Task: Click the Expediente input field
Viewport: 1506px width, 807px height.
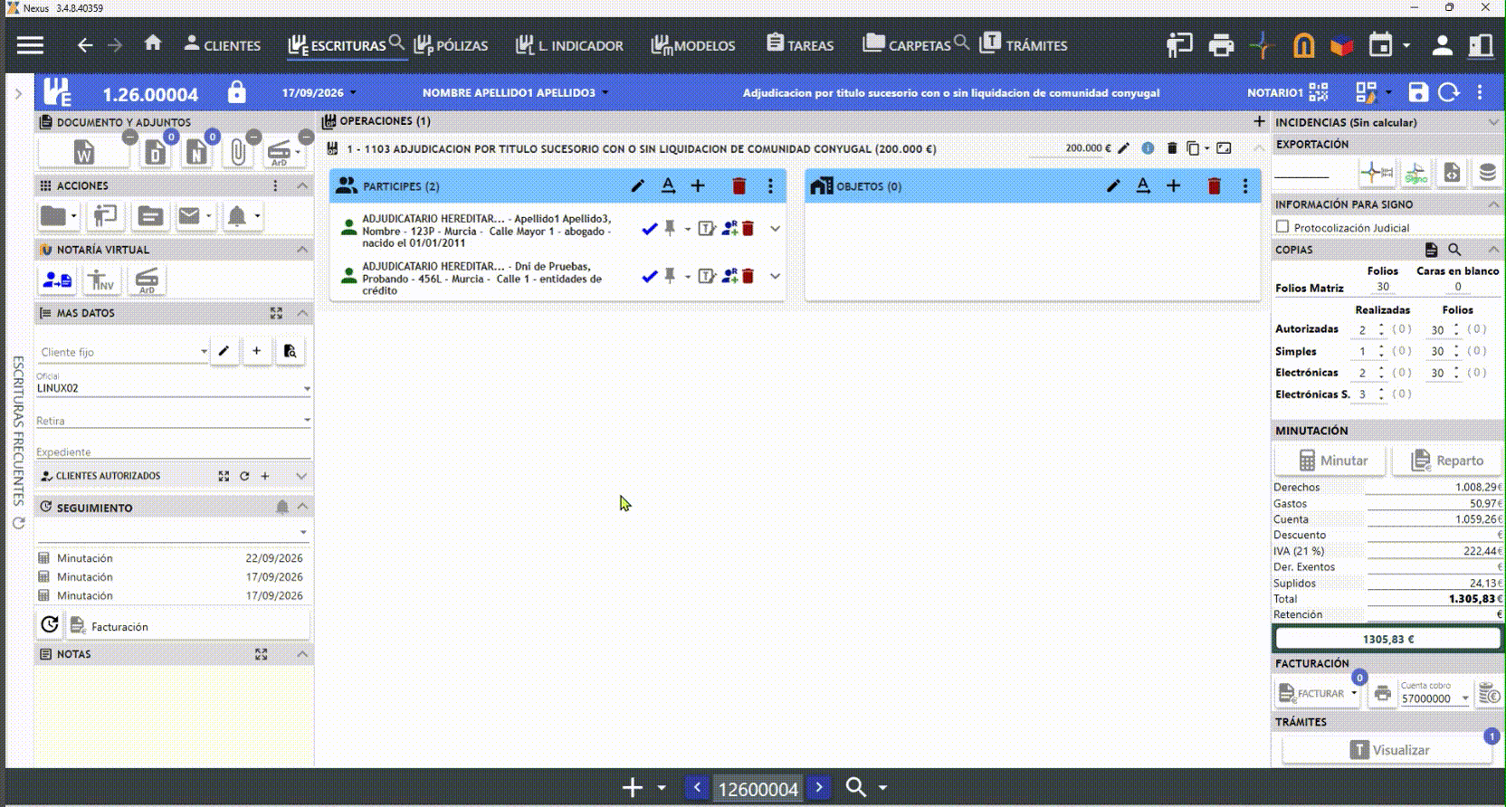Action: tap(173, 451)
